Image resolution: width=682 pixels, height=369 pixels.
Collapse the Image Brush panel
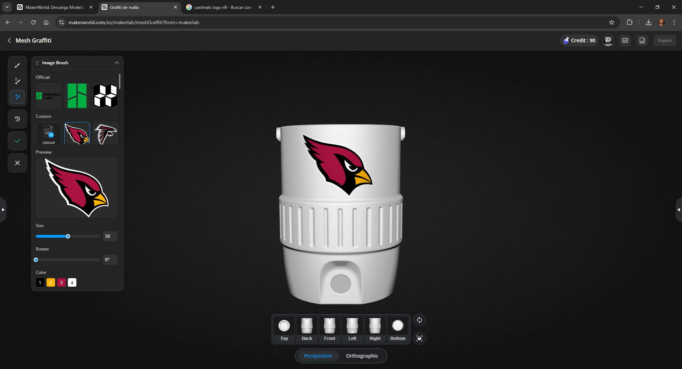click(117, 63)
